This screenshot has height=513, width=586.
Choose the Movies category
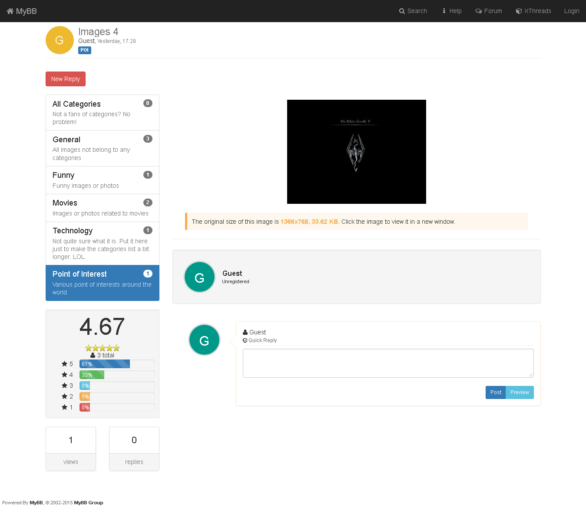click(x=102, y=208)
